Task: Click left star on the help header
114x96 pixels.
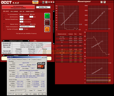Action: [x=4, y=56]
